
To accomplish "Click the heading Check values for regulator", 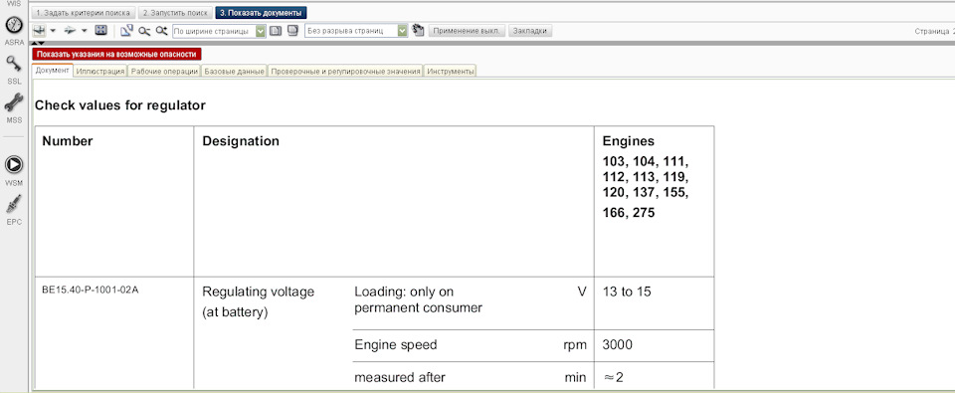I will coord(120,105).
